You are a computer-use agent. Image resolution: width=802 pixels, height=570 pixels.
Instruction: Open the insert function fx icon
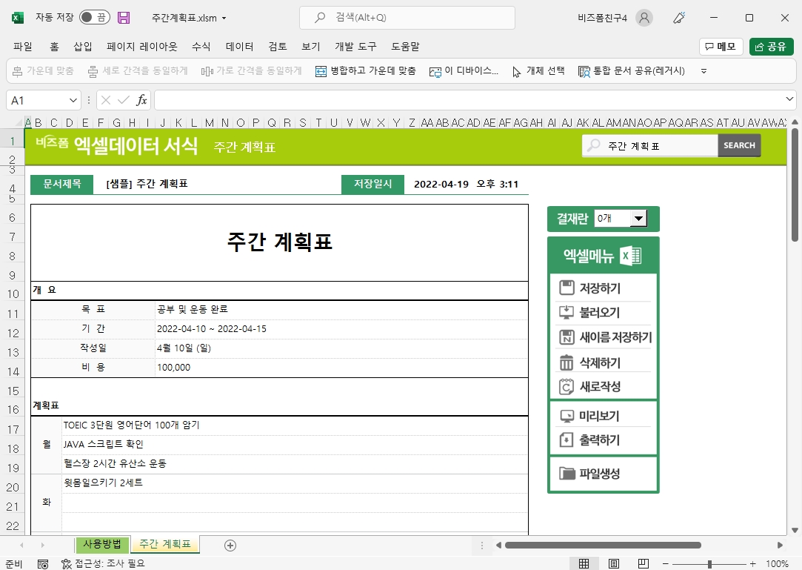pyautogui.click(x=141, y=100)
